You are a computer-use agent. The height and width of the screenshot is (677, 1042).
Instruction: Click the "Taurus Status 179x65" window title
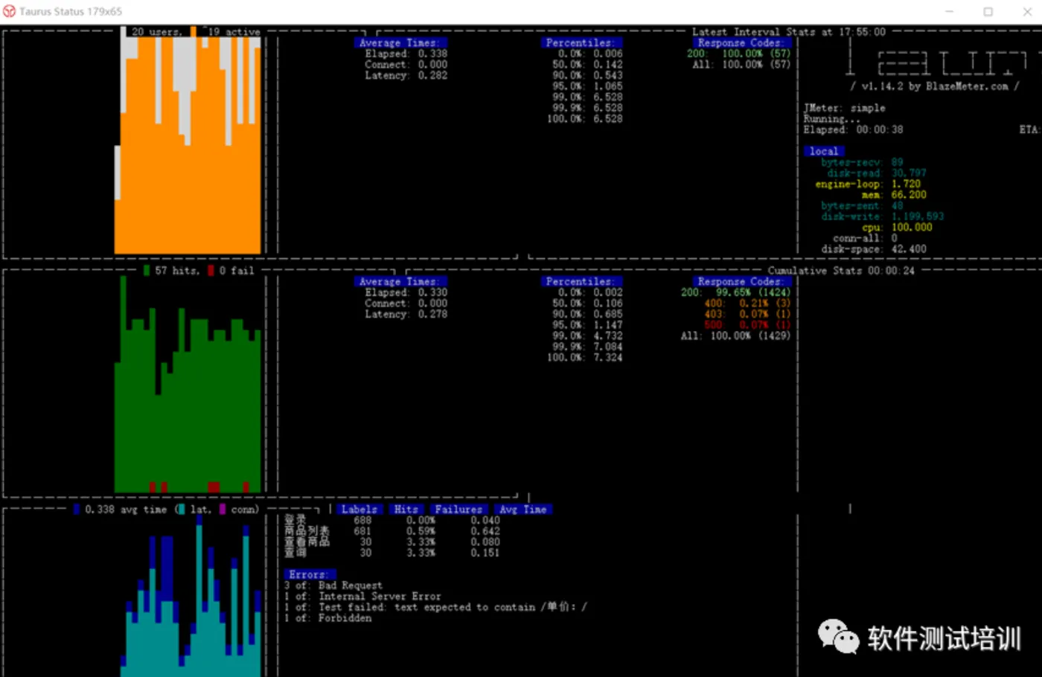click(x=71, y=11)
